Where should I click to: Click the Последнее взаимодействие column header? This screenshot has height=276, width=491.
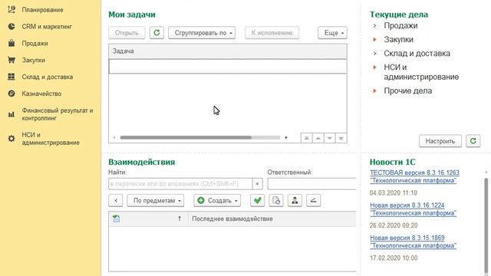point(272,219)
